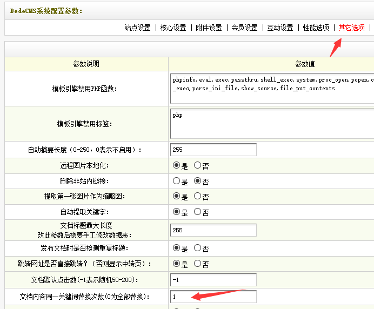374x309 pixels.
Task: Select 否 for 发布文档时是否检测重复标题
Action: (198, 248)
